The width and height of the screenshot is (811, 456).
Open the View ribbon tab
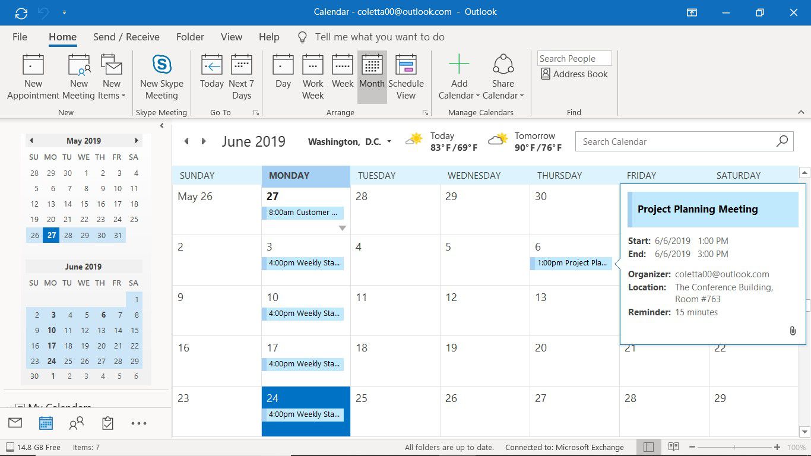(232, 37)
